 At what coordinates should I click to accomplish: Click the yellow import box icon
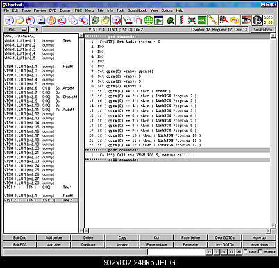click(105, 20)
